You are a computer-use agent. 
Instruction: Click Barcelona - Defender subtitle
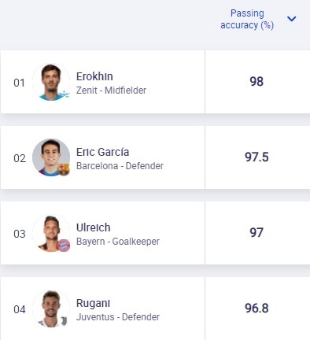(120, 166)
